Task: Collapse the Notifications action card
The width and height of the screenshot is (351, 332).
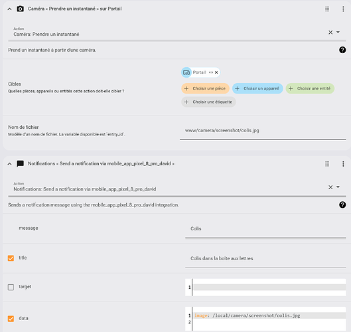Action: [9, 164]
